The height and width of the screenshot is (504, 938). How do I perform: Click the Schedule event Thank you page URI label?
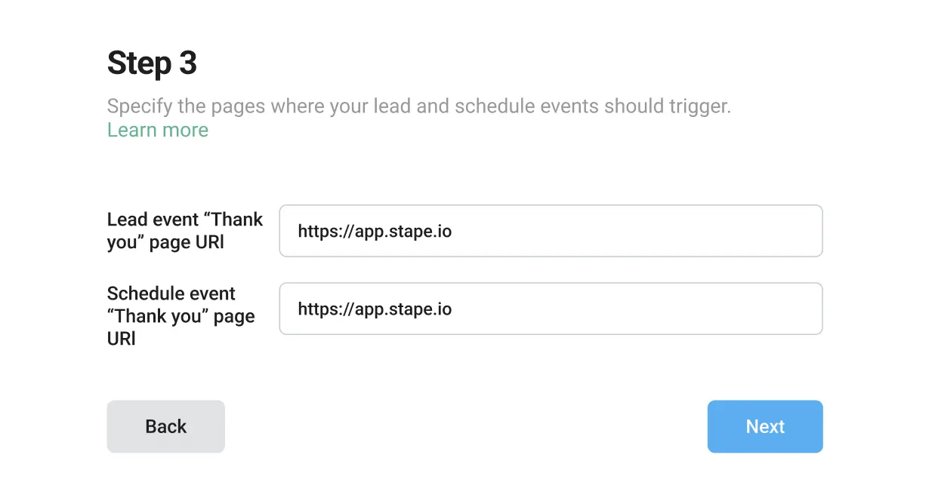[181, 316]
